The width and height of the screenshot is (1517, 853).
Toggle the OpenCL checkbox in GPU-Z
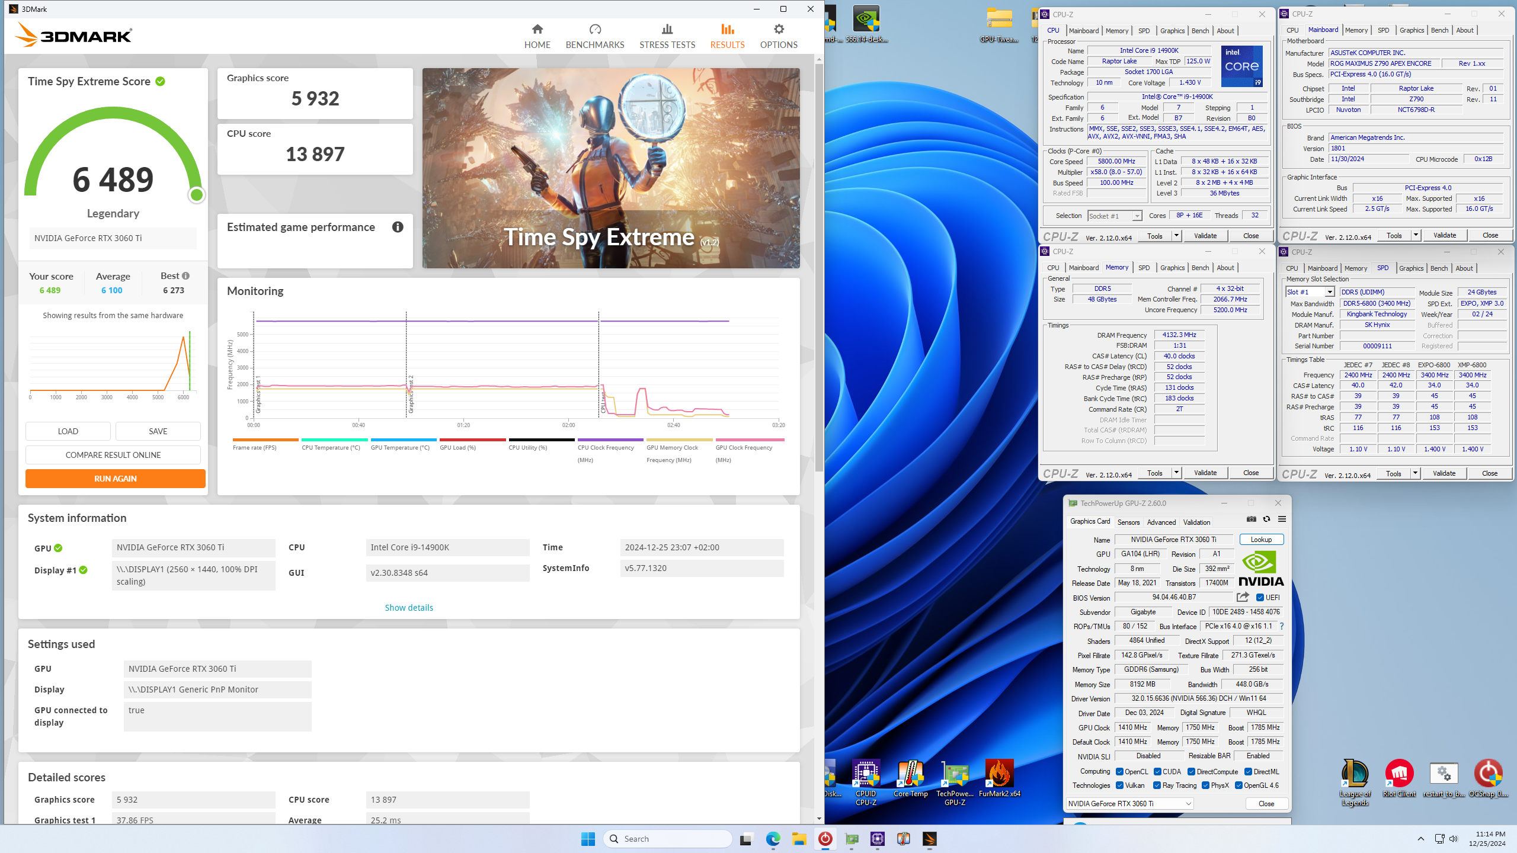click(x=1119, y=771)
